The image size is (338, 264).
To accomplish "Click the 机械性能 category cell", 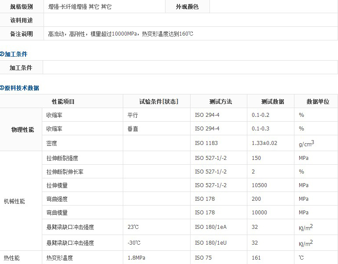I will (15, 201).
